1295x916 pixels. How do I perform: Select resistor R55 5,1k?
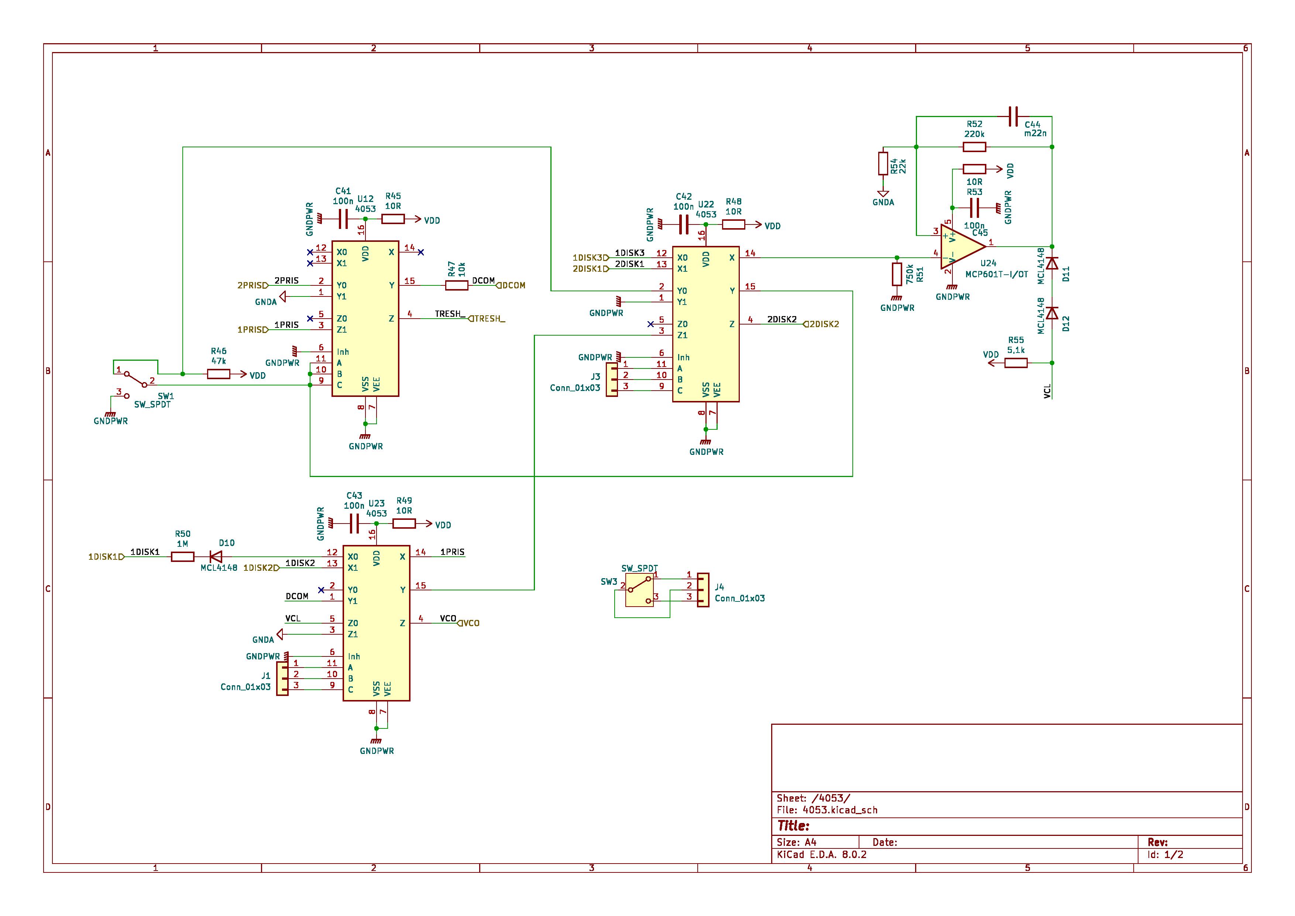tap(1016, 363)
